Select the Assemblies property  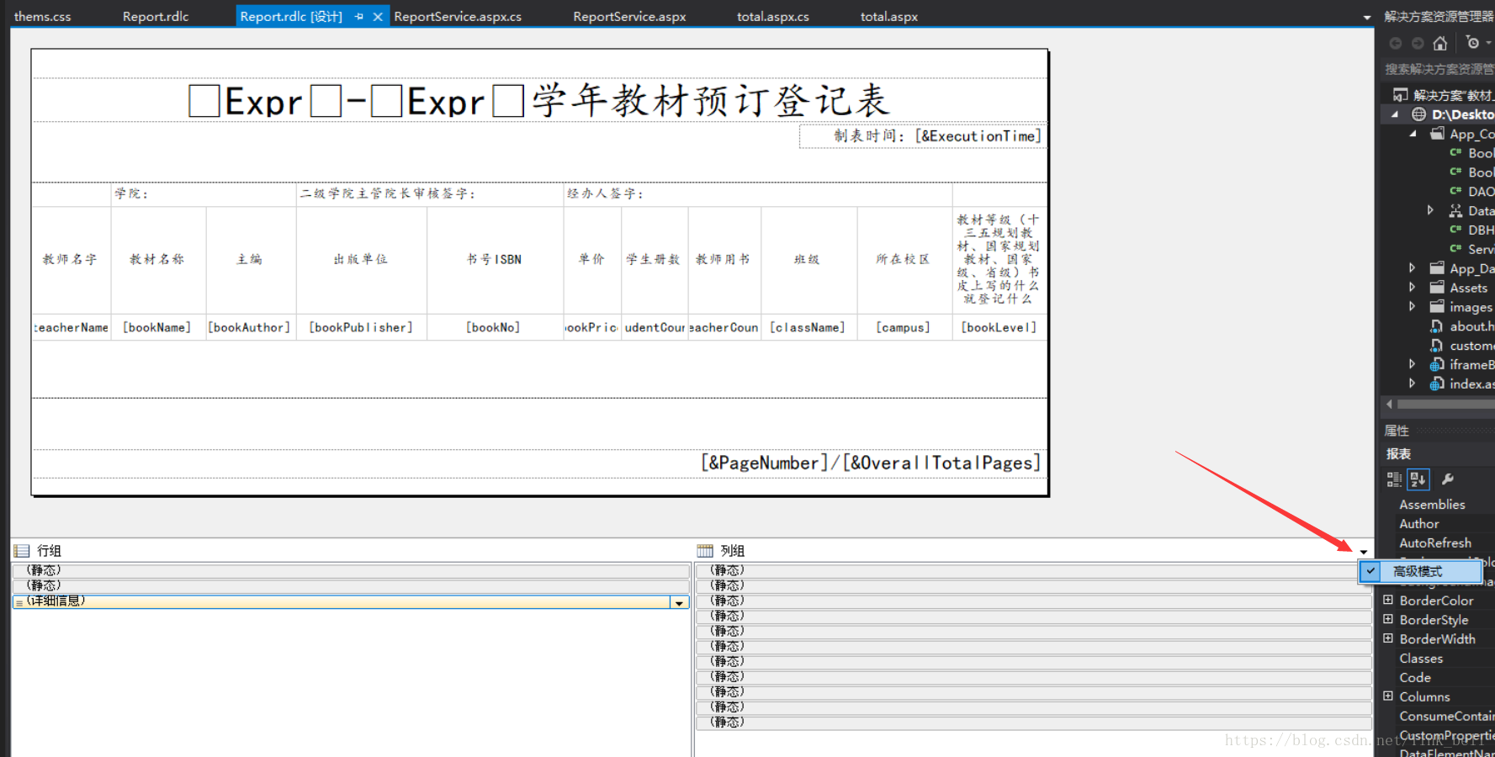coord(1432,505)
